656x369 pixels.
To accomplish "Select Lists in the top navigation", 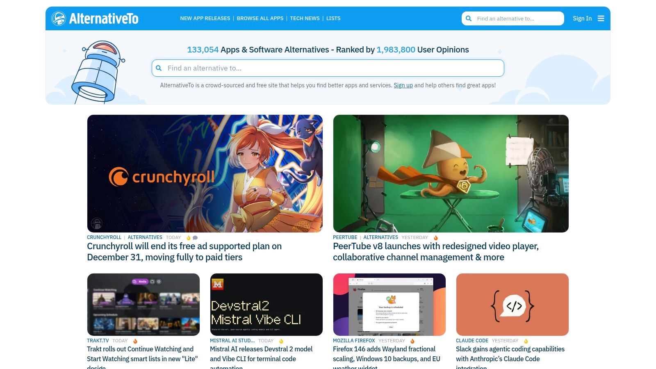I will (x=333, y=18).
